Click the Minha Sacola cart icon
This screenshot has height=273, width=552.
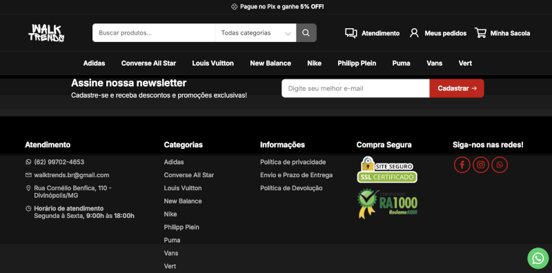coord(480,32)
